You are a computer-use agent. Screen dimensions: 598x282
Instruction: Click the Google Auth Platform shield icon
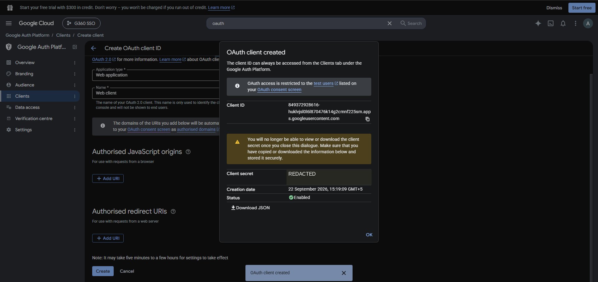point(9,47)
